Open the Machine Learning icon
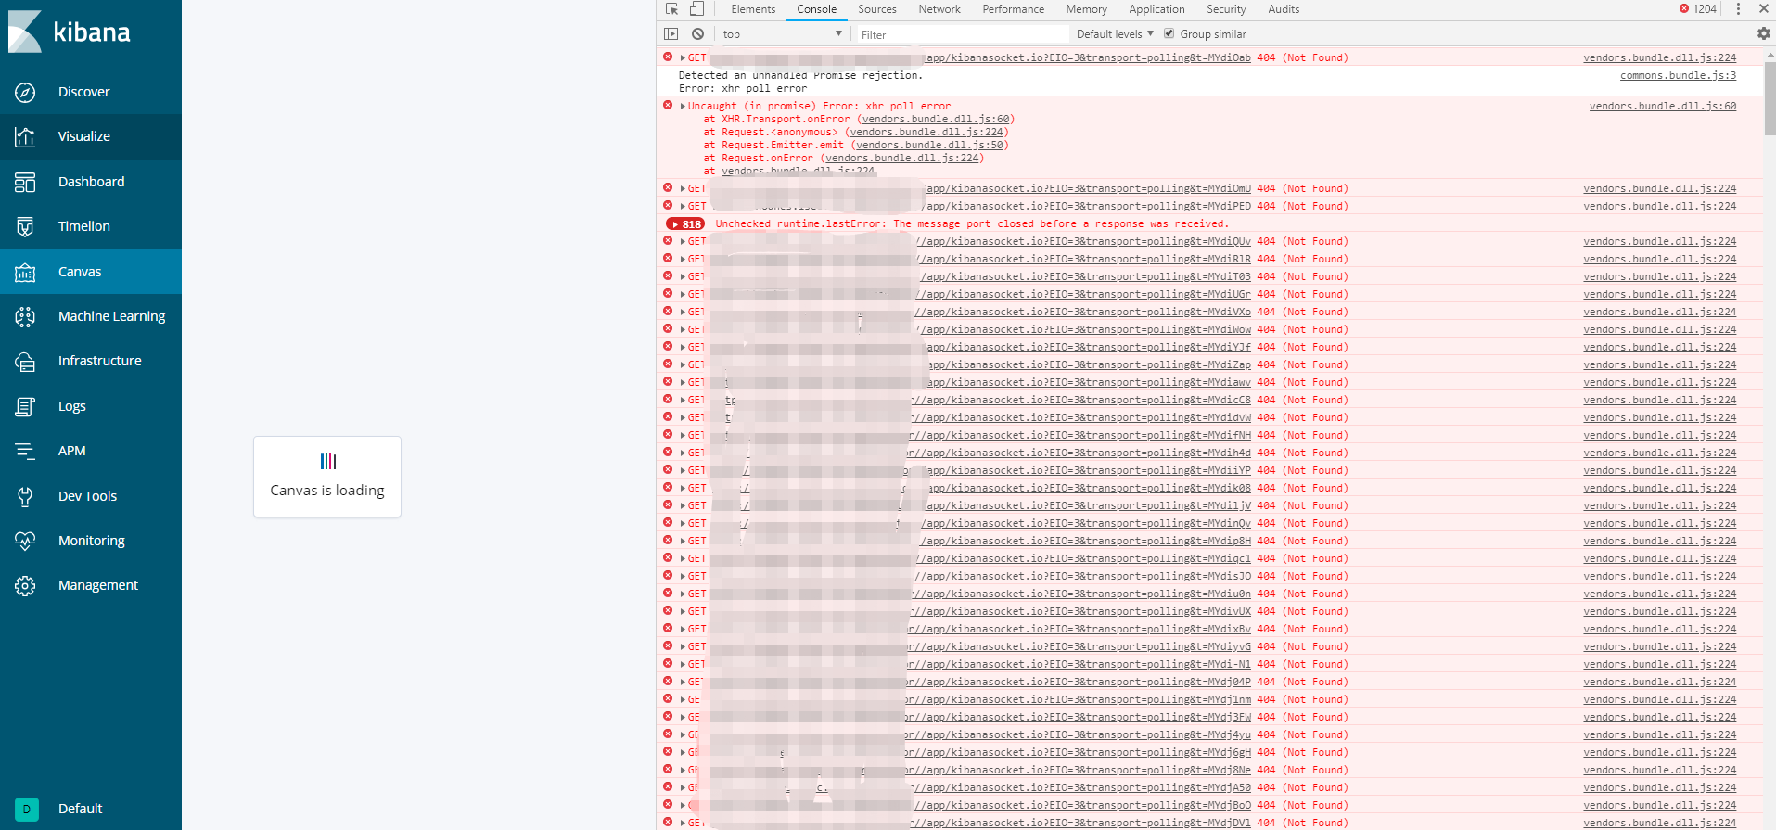1776x830 pixels. [x=25, y=316]
